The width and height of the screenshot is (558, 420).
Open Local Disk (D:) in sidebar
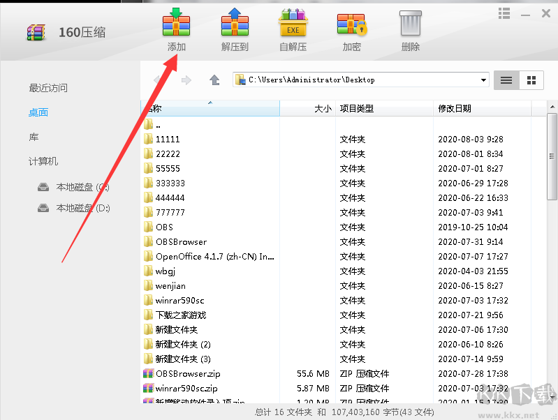pos(83,208)
